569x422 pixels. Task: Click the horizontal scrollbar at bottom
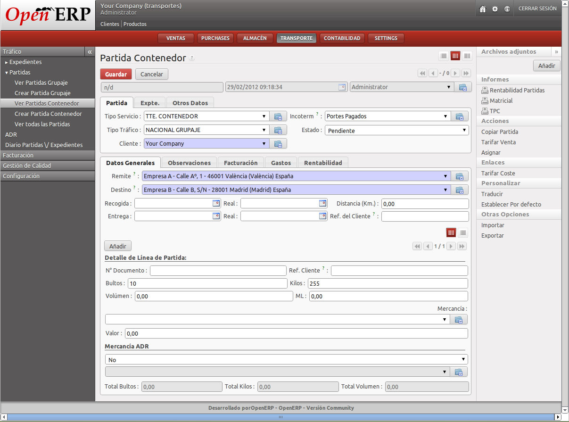point(280,417)
